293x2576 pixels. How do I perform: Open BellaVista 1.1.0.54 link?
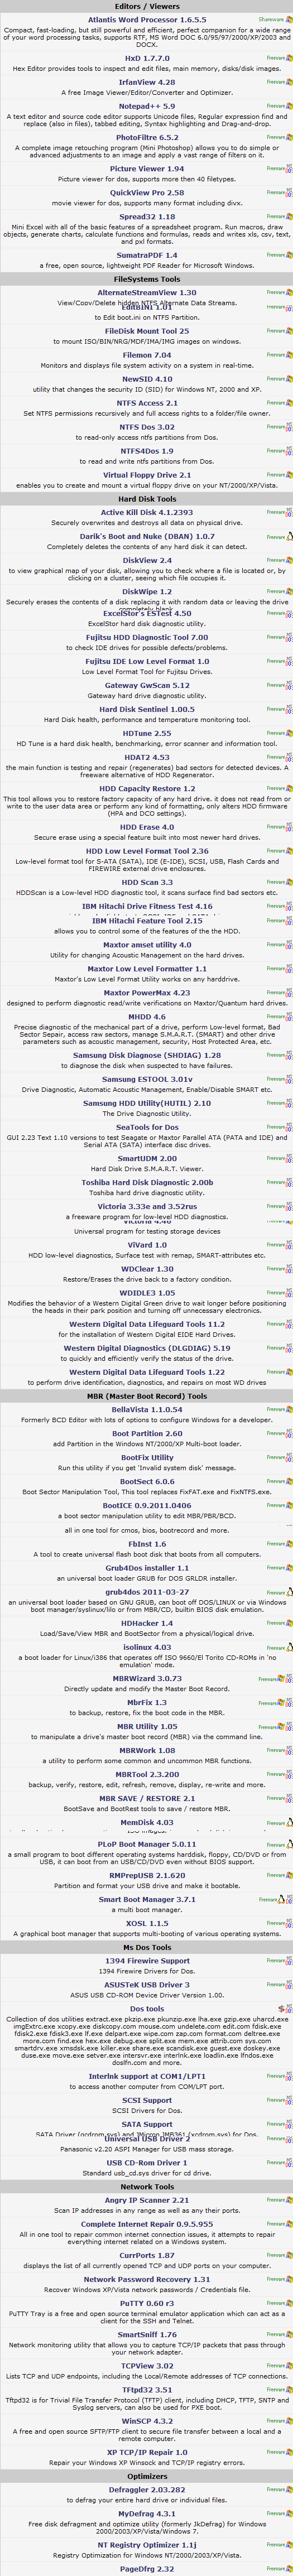click(x=146, y=1409)
